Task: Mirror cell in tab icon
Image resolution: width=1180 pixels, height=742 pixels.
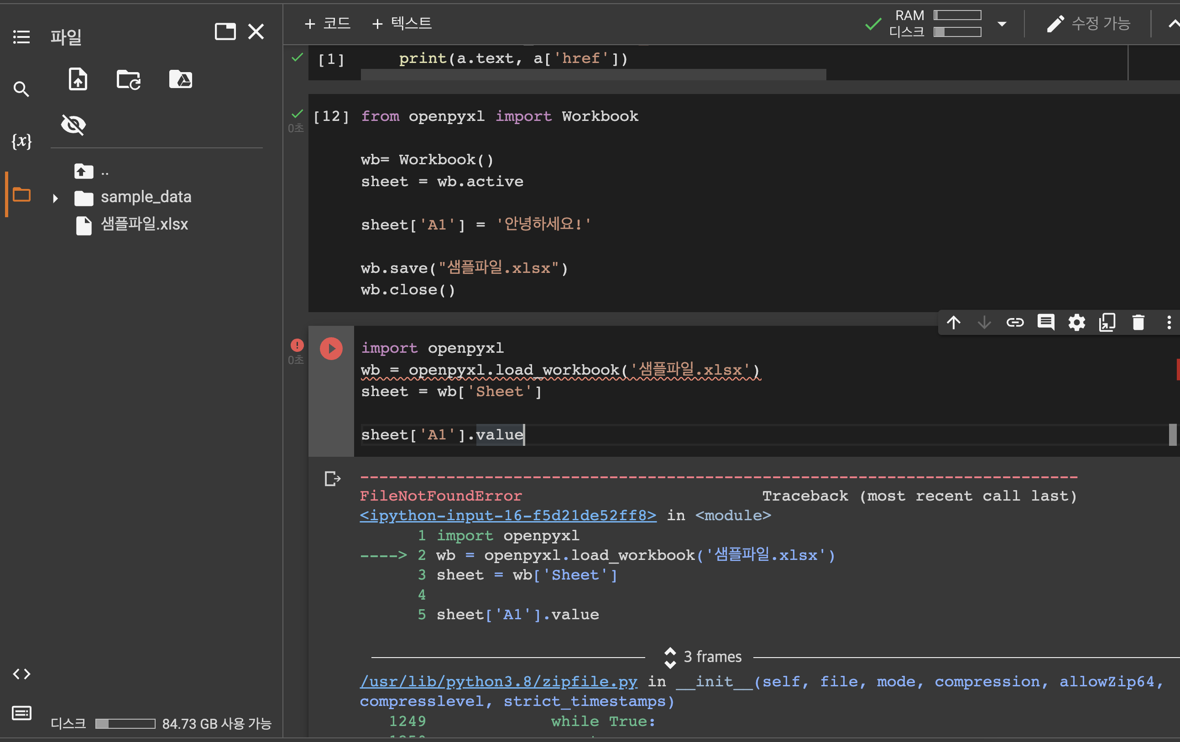Action: click(x=1107, y=323)
